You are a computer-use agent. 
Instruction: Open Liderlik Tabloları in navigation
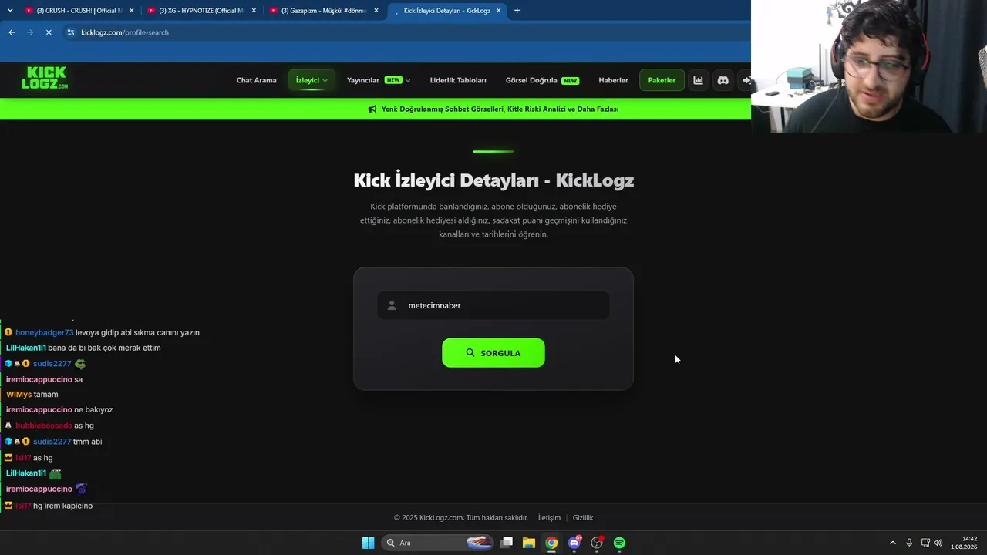(x=458, y=80)
